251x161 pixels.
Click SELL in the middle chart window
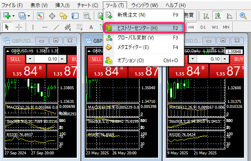96,59
